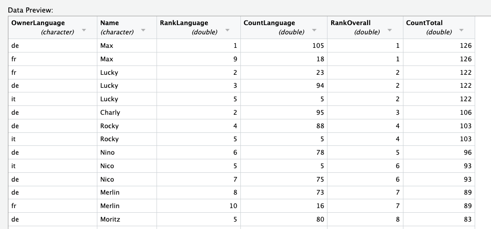Expand the CountTotal column dropdown arrow
Viewport: 491px width, 229px height.
tap(461, 30)
